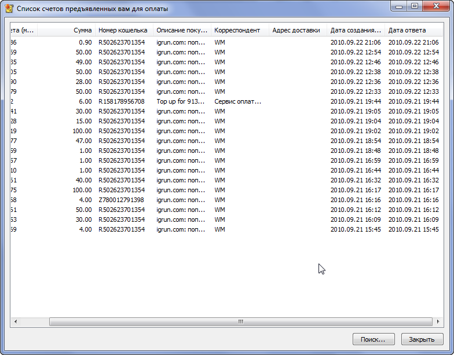The width and height of the screenshot is (454, 355).
Task: Select creation date 2010.09.21 16:12
Action: (x=356, y=210)
